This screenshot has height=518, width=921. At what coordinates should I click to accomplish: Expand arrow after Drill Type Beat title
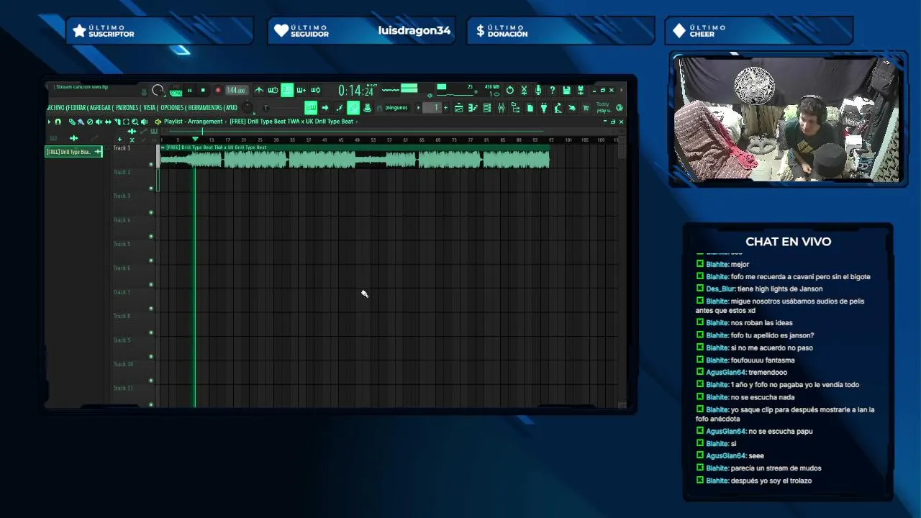click(356, 122)
